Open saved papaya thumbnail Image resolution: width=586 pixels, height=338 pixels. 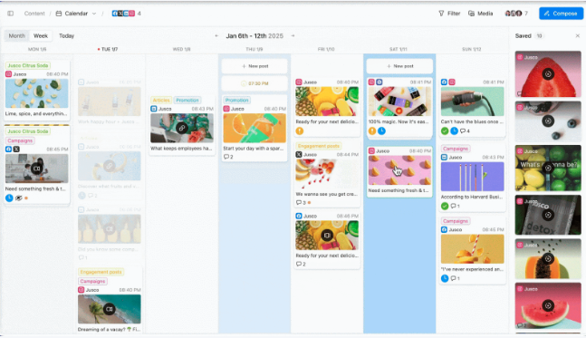(x=548, y=259)
